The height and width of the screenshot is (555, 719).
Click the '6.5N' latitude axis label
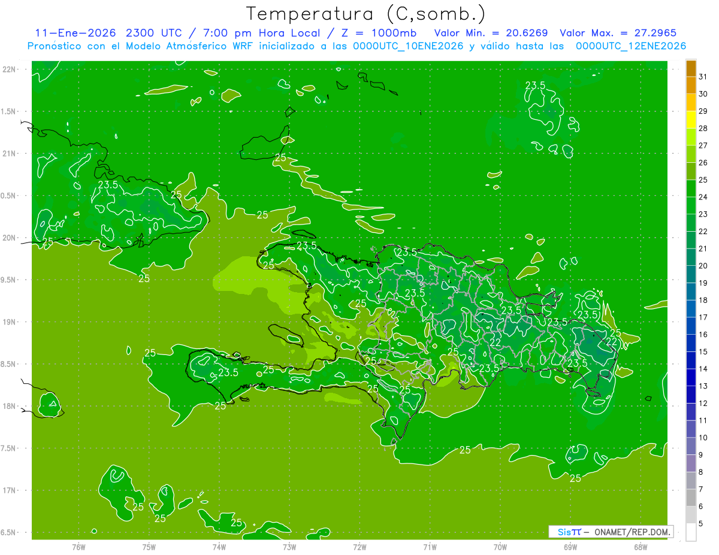pyautogui.click(x=8, y=532)
